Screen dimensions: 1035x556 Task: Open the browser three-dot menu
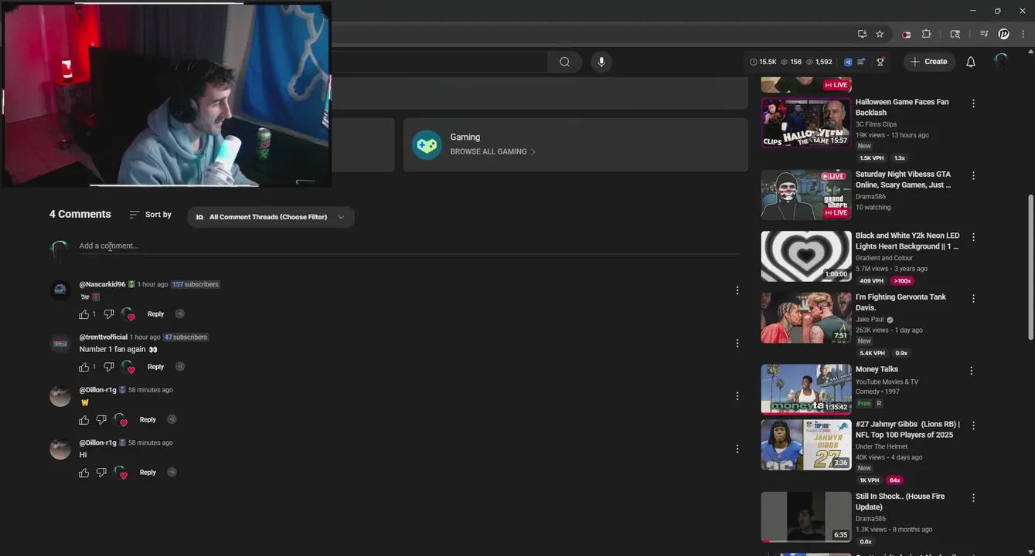[x=1023, y=34]
